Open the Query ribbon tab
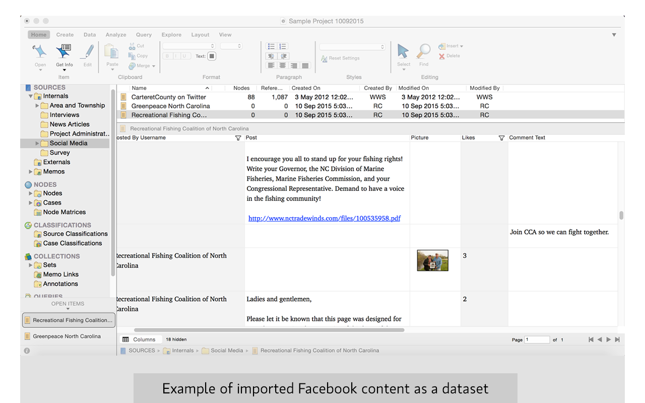This screenshot has height=403, width=645. (x=144, y=35)
